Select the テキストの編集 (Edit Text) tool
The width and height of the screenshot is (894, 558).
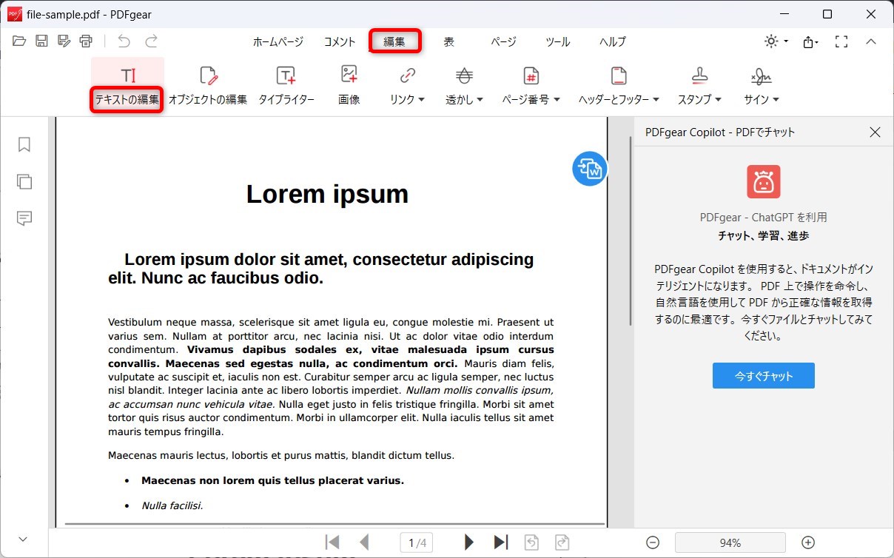(126, 83)
